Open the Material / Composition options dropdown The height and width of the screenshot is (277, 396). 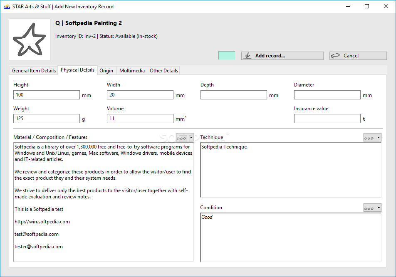[185, 137]
